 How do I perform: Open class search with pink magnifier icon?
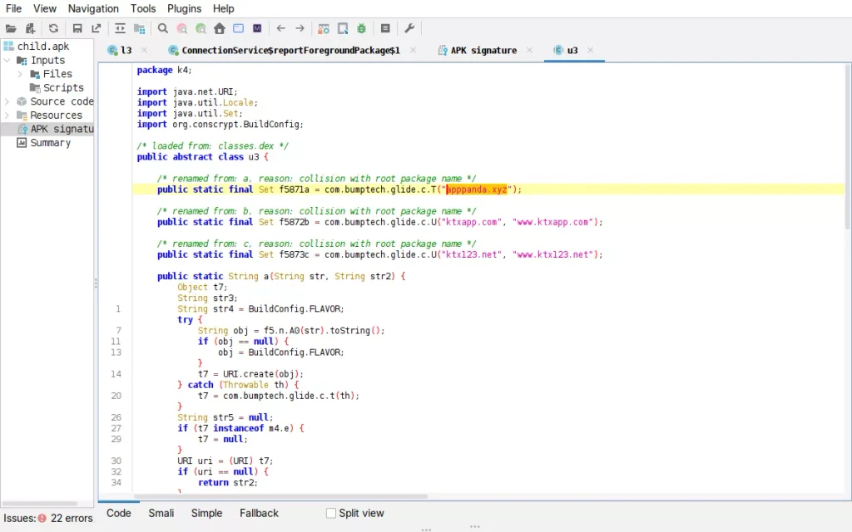tap(182, 28)
